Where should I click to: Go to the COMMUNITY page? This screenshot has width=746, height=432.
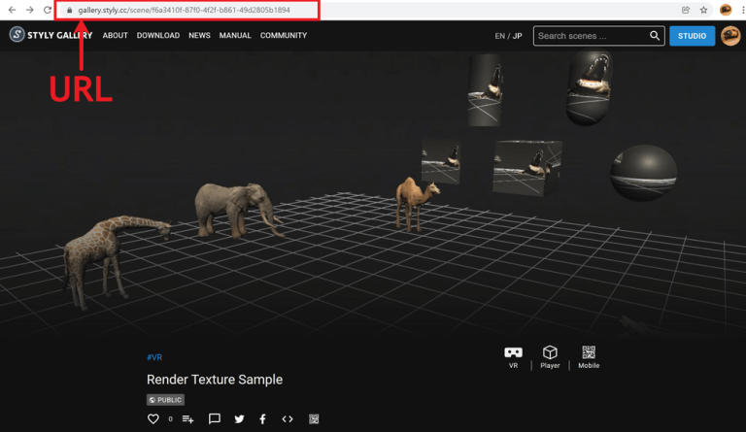[x=284, y=36]
